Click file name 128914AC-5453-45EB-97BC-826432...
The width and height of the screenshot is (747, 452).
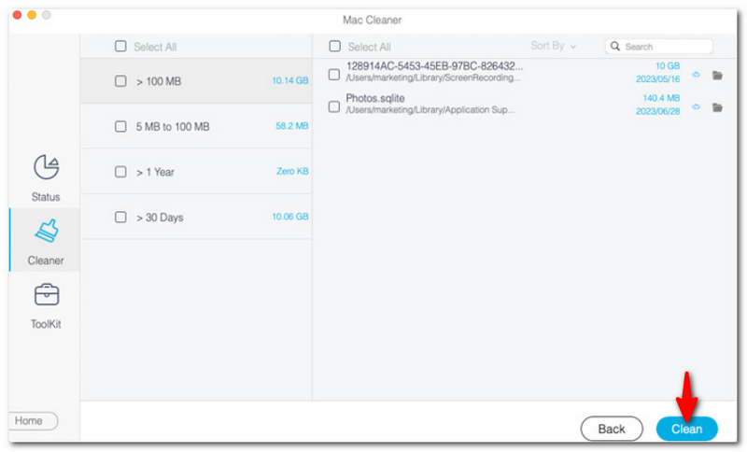pos(434,66)
